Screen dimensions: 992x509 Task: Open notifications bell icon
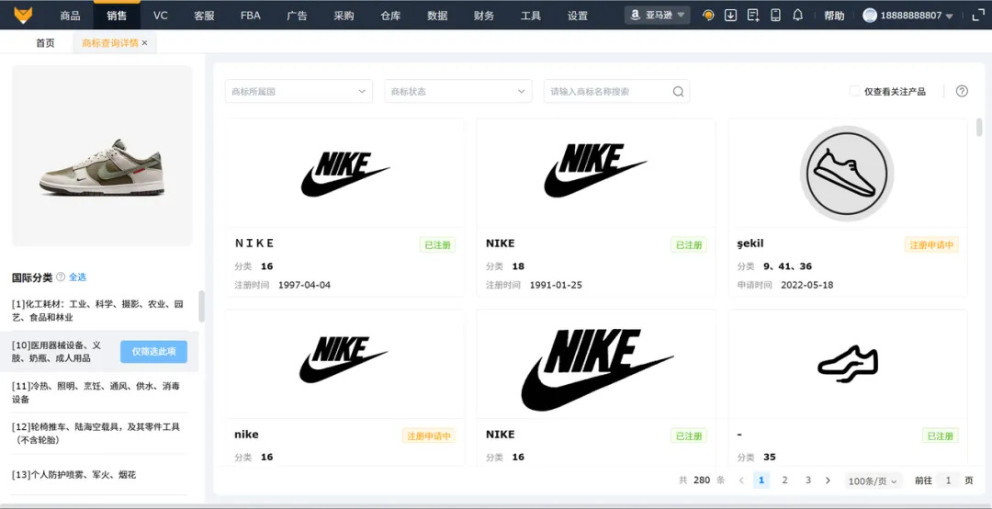click(798, 15)
